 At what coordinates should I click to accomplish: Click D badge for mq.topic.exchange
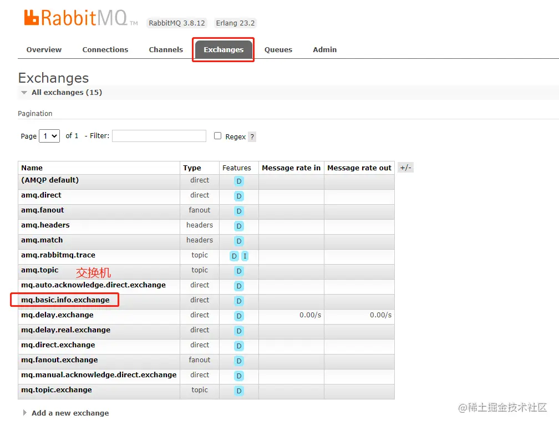click(239, 391)
